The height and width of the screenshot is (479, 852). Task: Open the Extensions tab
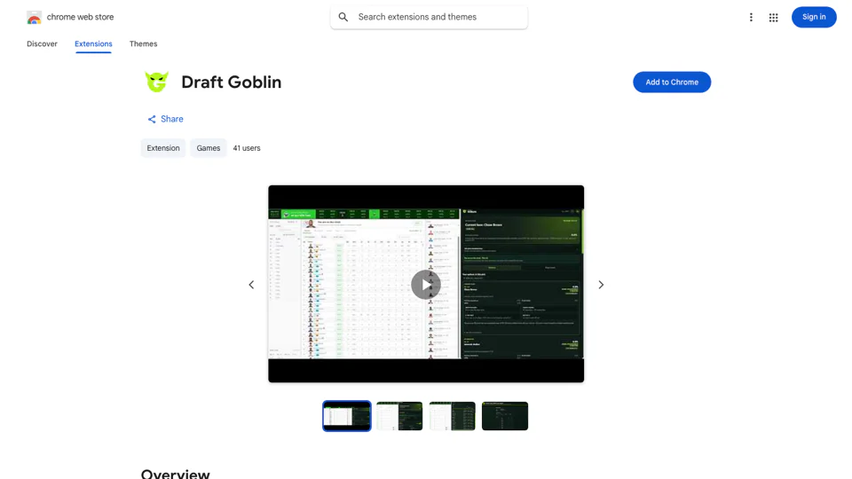click(x=93, y=44)
